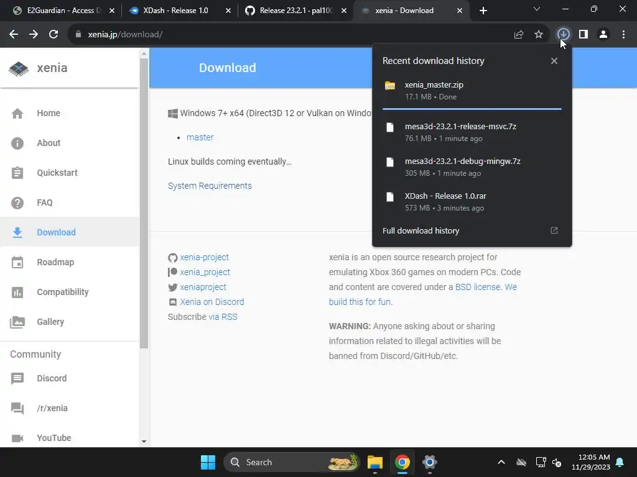
Task: Open Quickstart in sidebar
Action: pos(69,173)
